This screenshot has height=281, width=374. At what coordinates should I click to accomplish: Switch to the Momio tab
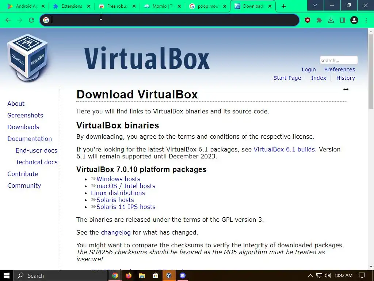click(160, 6)
